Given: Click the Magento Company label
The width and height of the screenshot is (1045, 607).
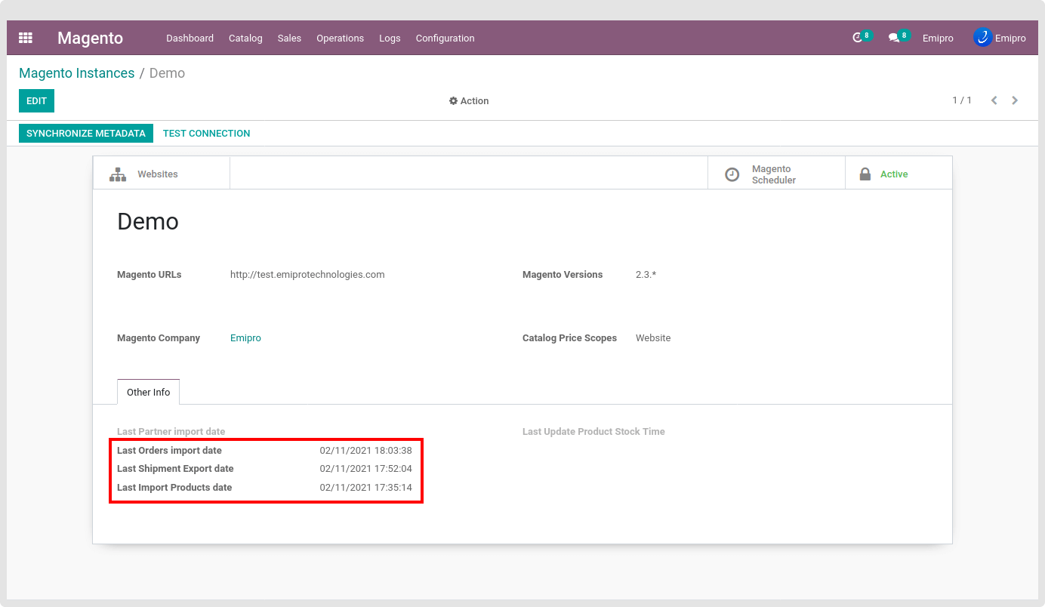Looking at the screenshot, I should coord(159,338).
